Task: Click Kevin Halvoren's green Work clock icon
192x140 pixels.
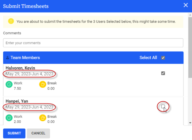Action: 9,84
